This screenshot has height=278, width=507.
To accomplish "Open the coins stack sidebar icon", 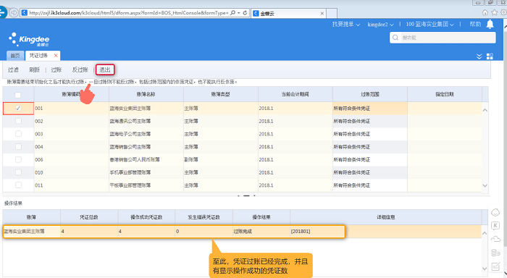I will pos(495,253).
